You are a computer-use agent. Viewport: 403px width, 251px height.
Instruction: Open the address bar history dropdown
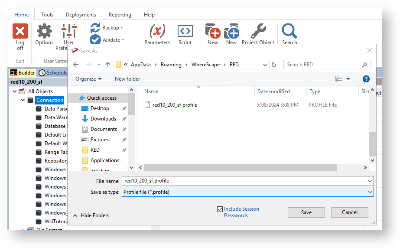265,65
